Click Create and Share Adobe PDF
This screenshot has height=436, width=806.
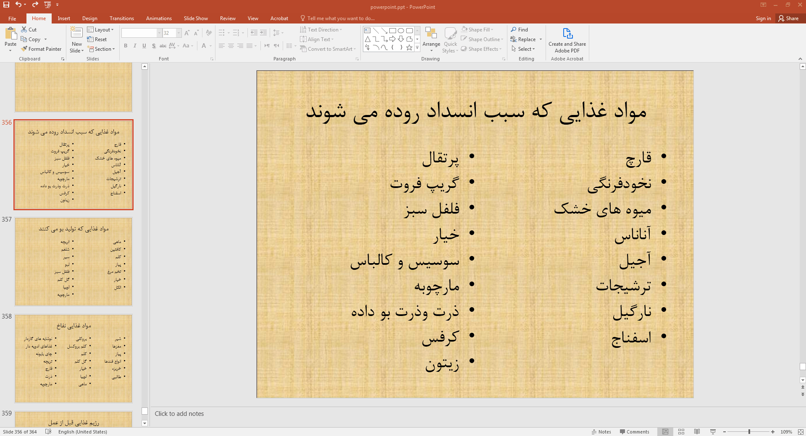[567, 40]
